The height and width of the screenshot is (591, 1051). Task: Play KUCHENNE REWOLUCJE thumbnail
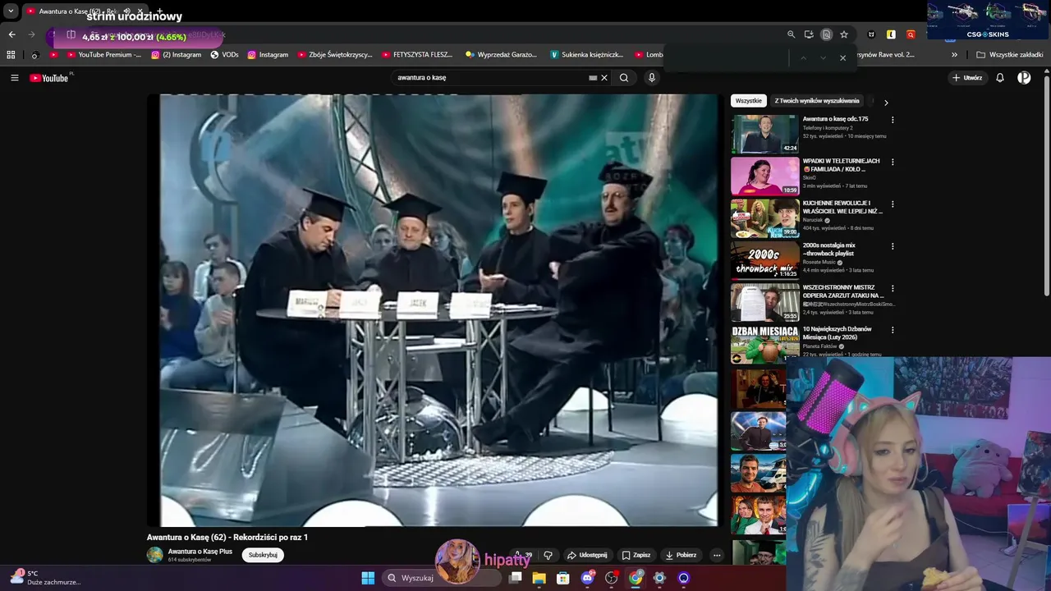click(765, 218)
